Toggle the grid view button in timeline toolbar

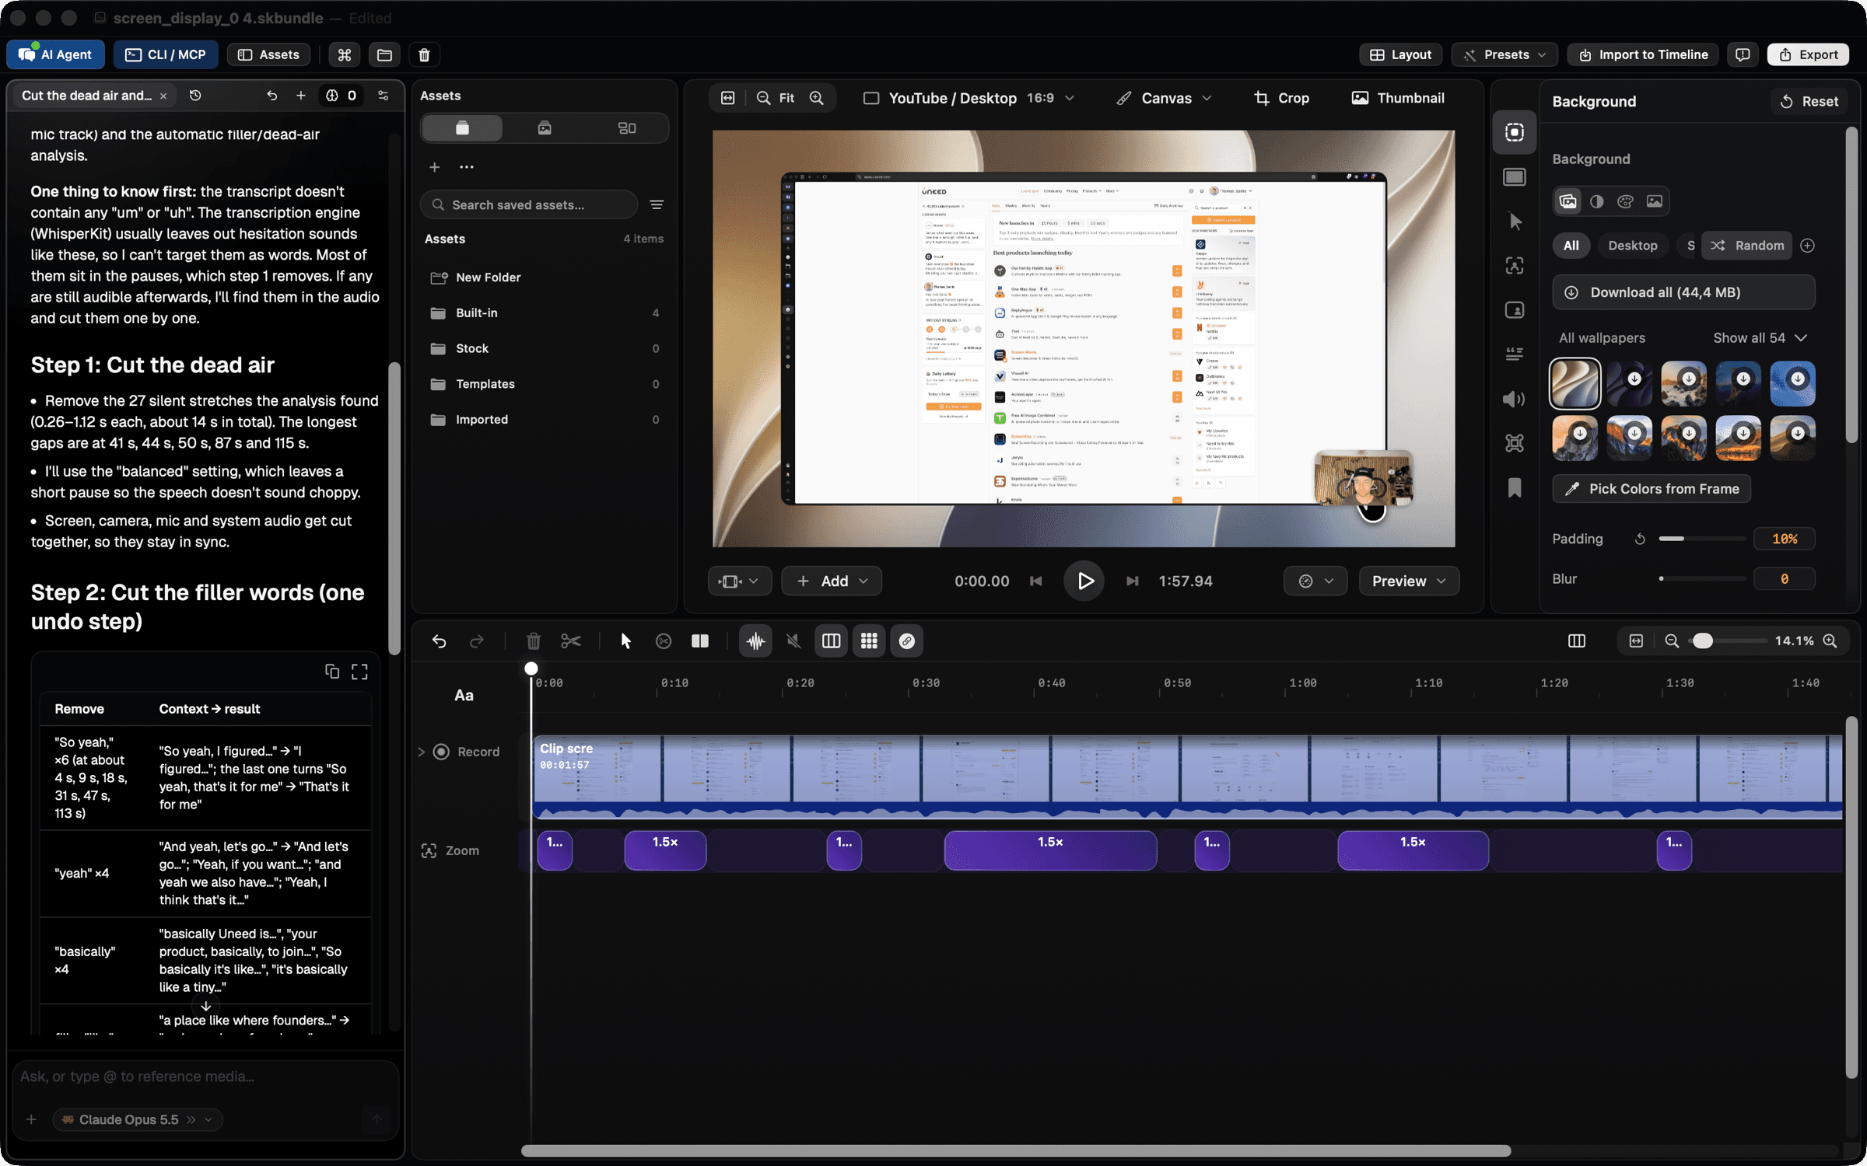tap(869, 641)
